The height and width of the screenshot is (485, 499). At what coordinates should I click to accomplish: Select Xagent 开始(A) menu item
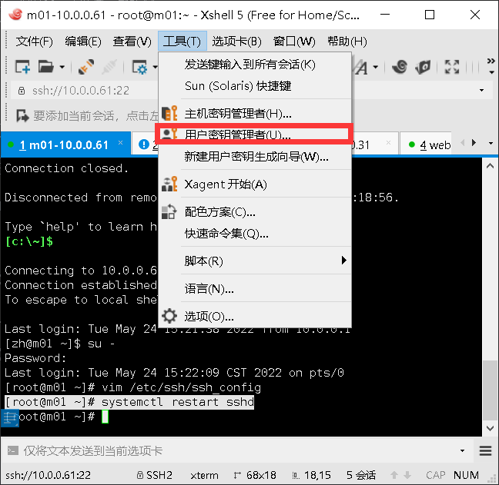click(255, 184)
